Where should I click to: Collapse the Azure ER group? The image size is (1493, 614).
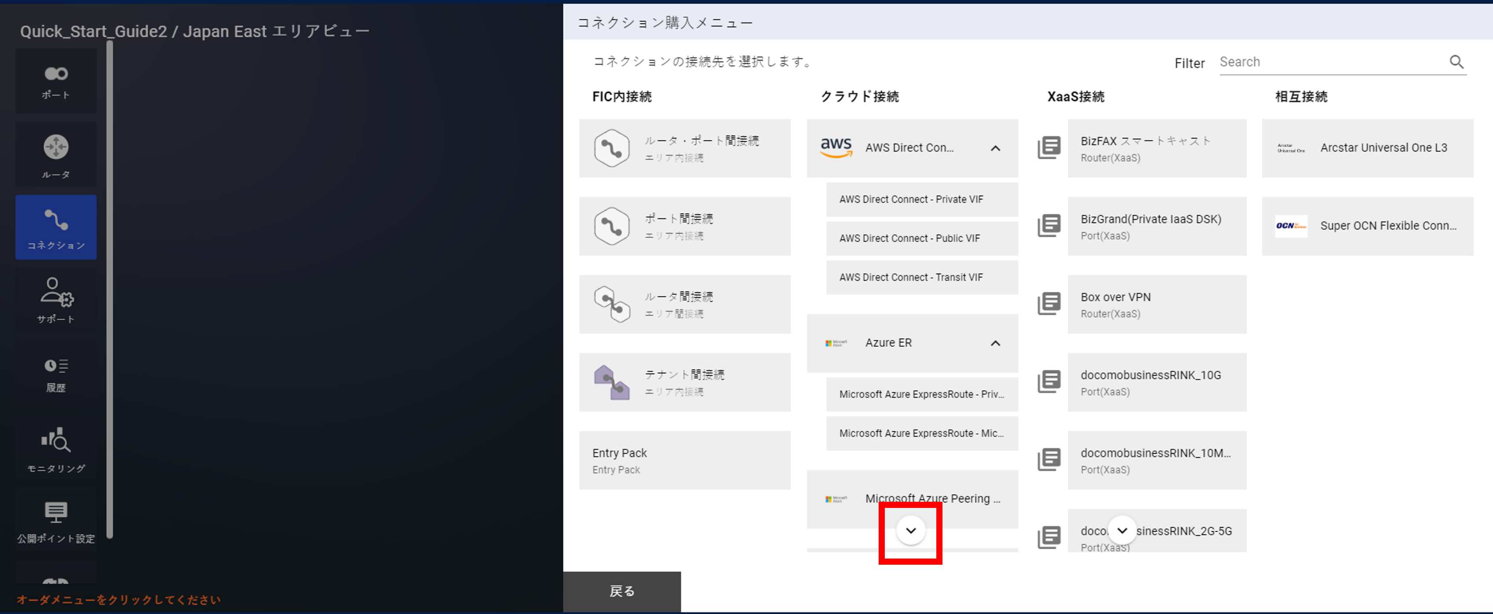click(995, 343)
